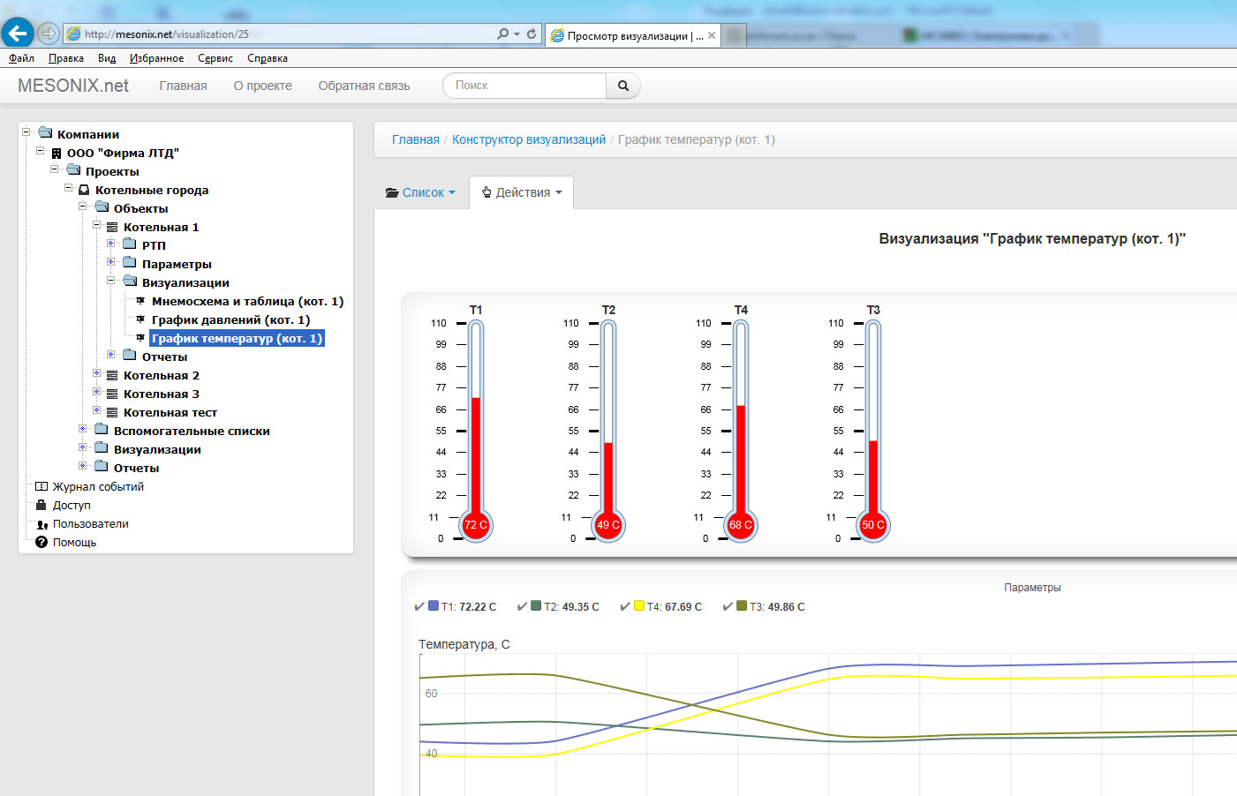Viewport: 1237px width, 796px height.
Task: Click the Отчеты item under Котельные города
Action: 136,468
